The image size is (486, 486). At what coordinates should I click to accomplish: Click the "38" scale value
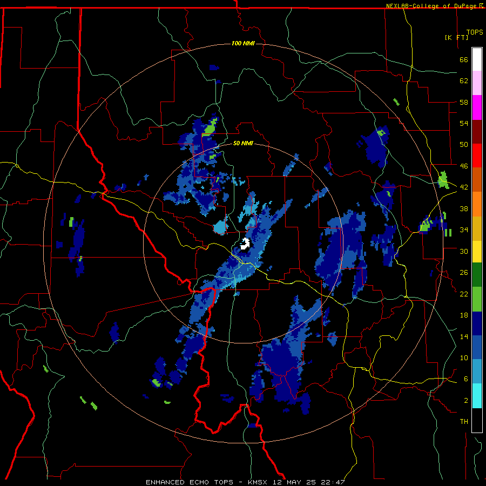(x=464, y=208)
